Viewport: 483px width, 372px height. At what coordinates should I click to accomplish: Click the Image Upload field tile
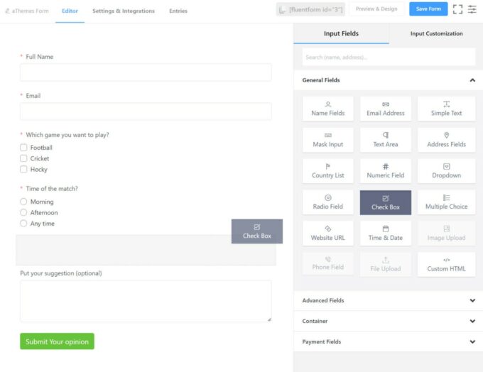pos(446,234)
